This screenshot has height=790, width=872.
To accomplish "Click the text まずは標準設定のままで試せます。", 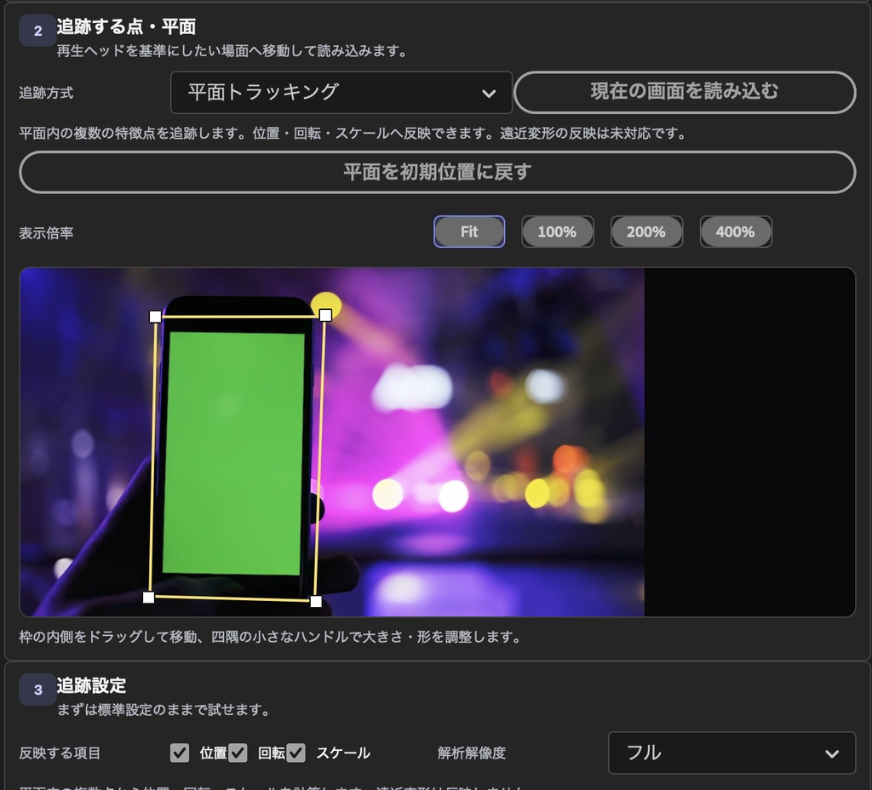I will click(164, 710).
